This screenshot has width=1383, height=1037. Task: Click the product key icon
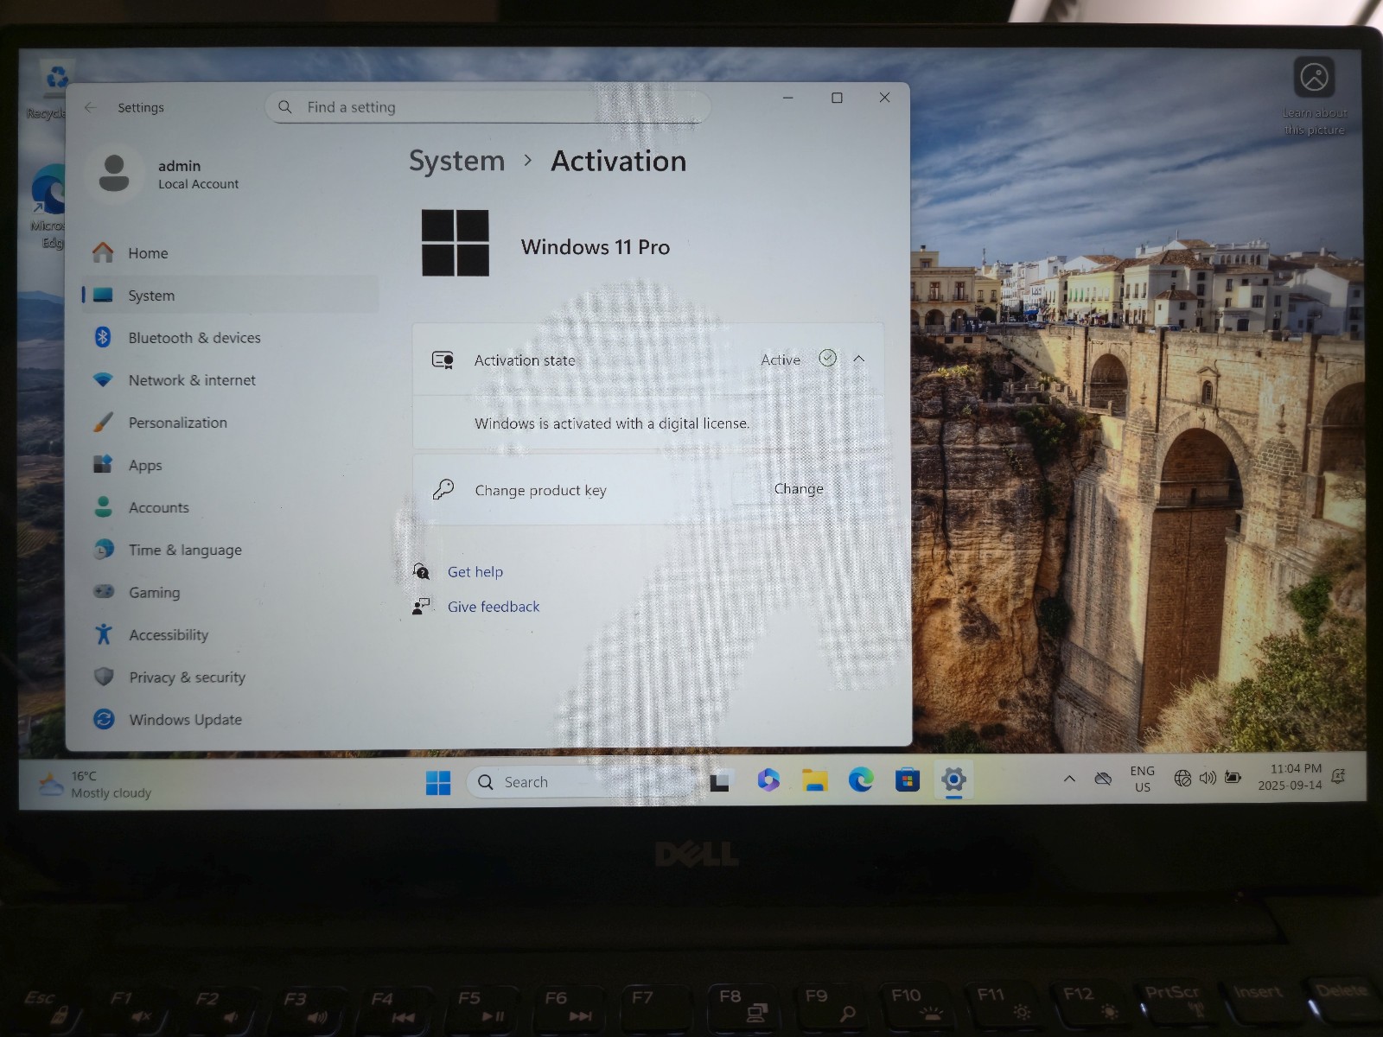tap(443, 489)
